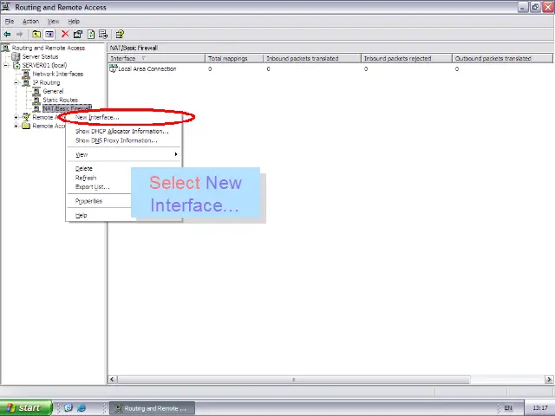
Task: Select Export List... in the context menu
Action: (x=93, y=187)
